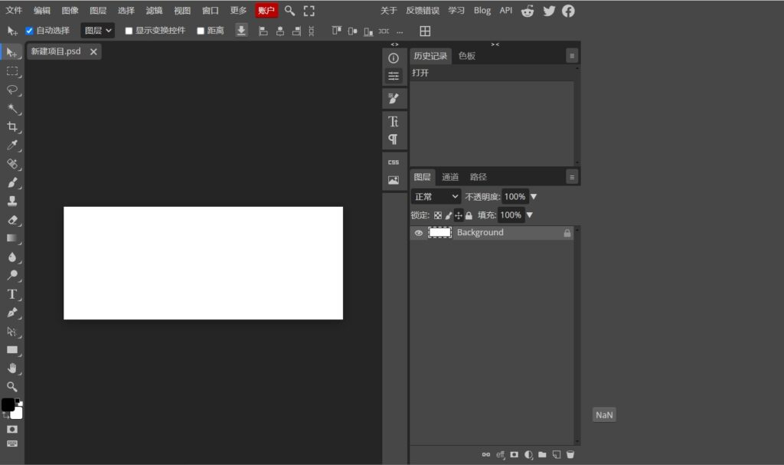Viewport: 784px width, 465px height.
Task: Switch to the 通道 tab
Action: [451, 176]
